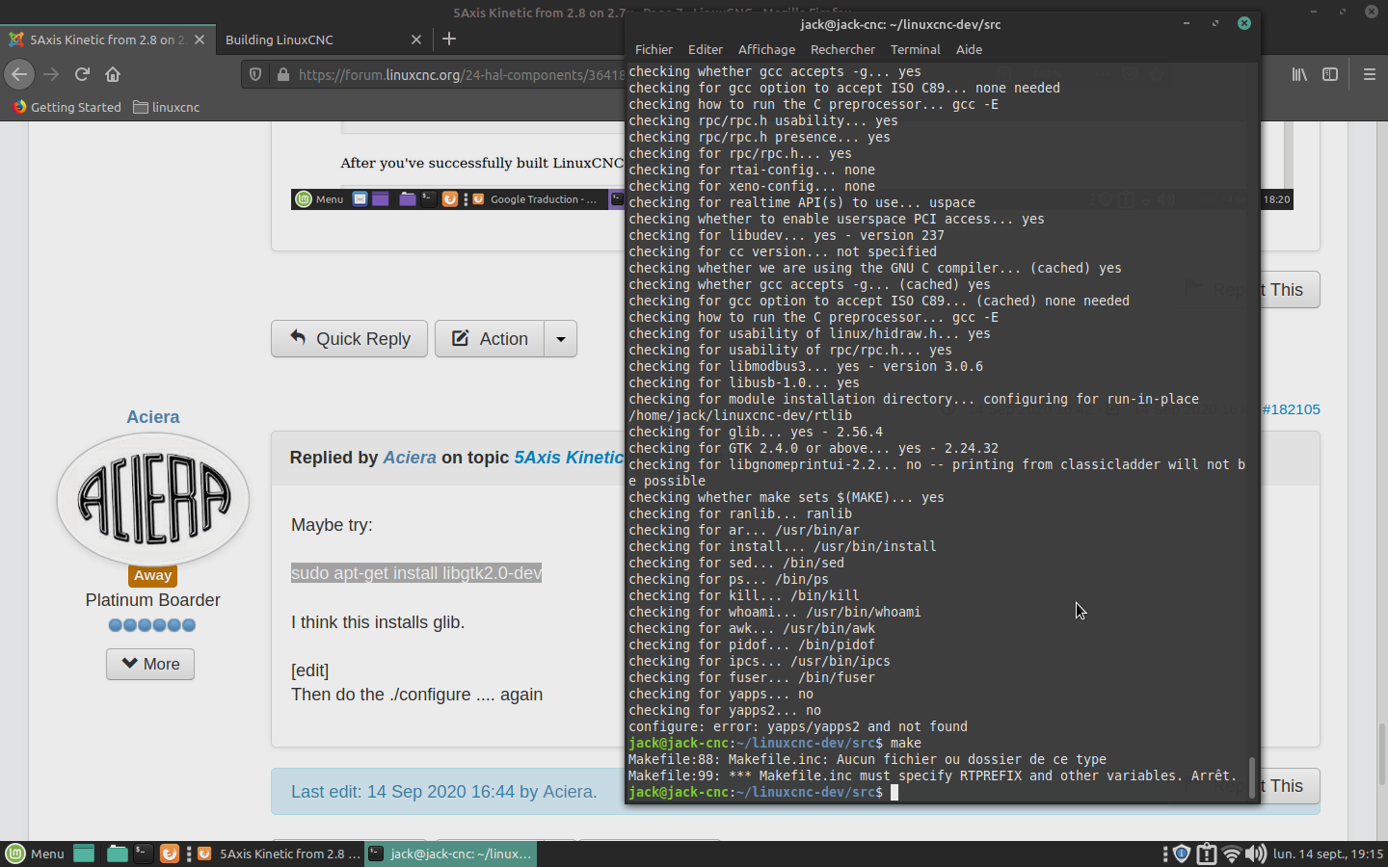1388x867 pixels.
Task: Open Aciera username link above avatar
Action: [x=153, y=417]
